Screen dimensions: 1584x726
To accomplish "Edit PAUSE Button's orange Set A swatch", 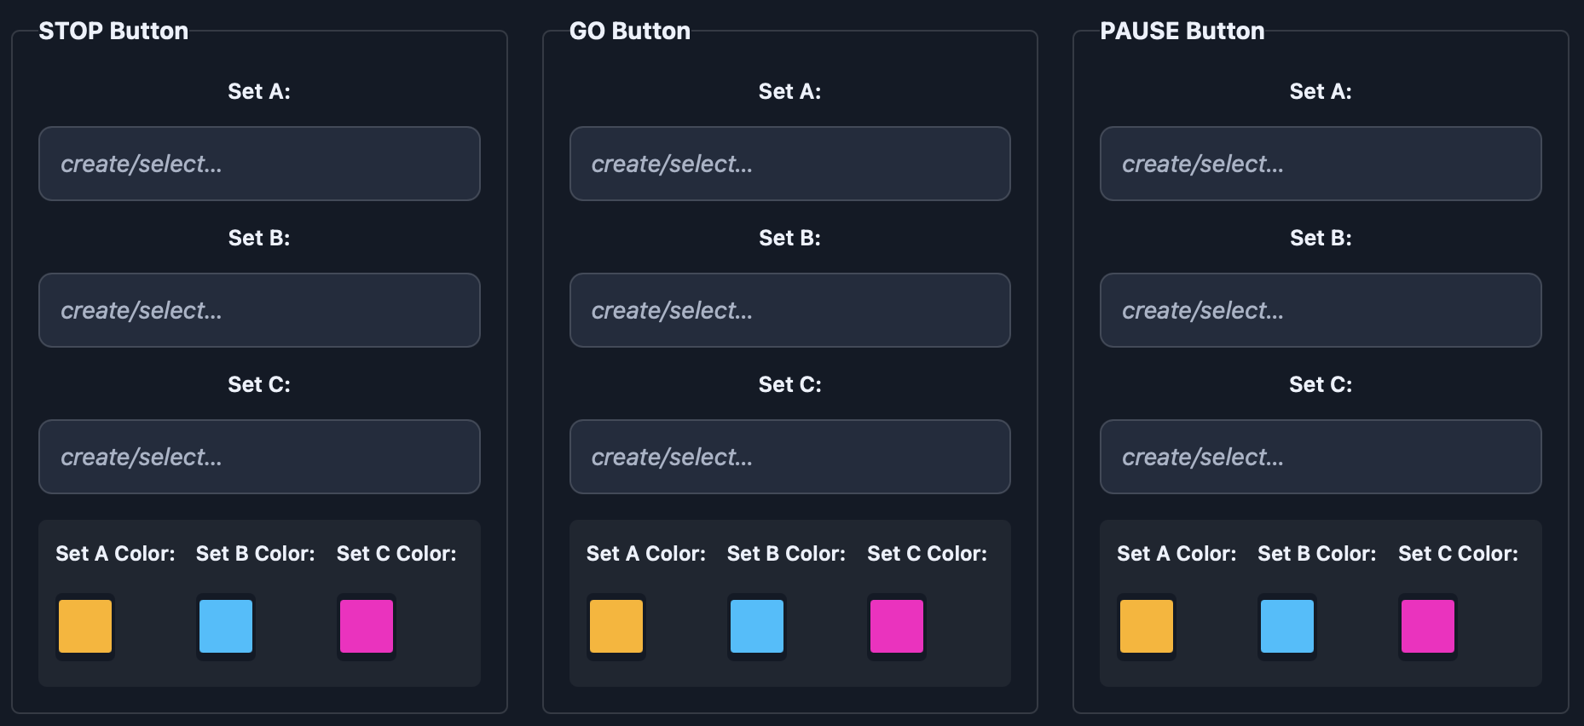I will [1147, 626].
